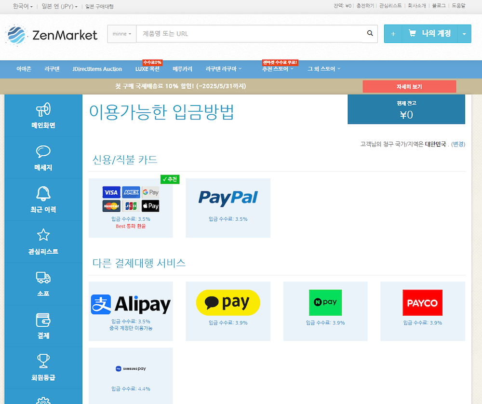Screen dimensions: 482x404
Task: Click the first-purchase 10% discount banner text
Action: pyautogui.click(x=180, y=86)
